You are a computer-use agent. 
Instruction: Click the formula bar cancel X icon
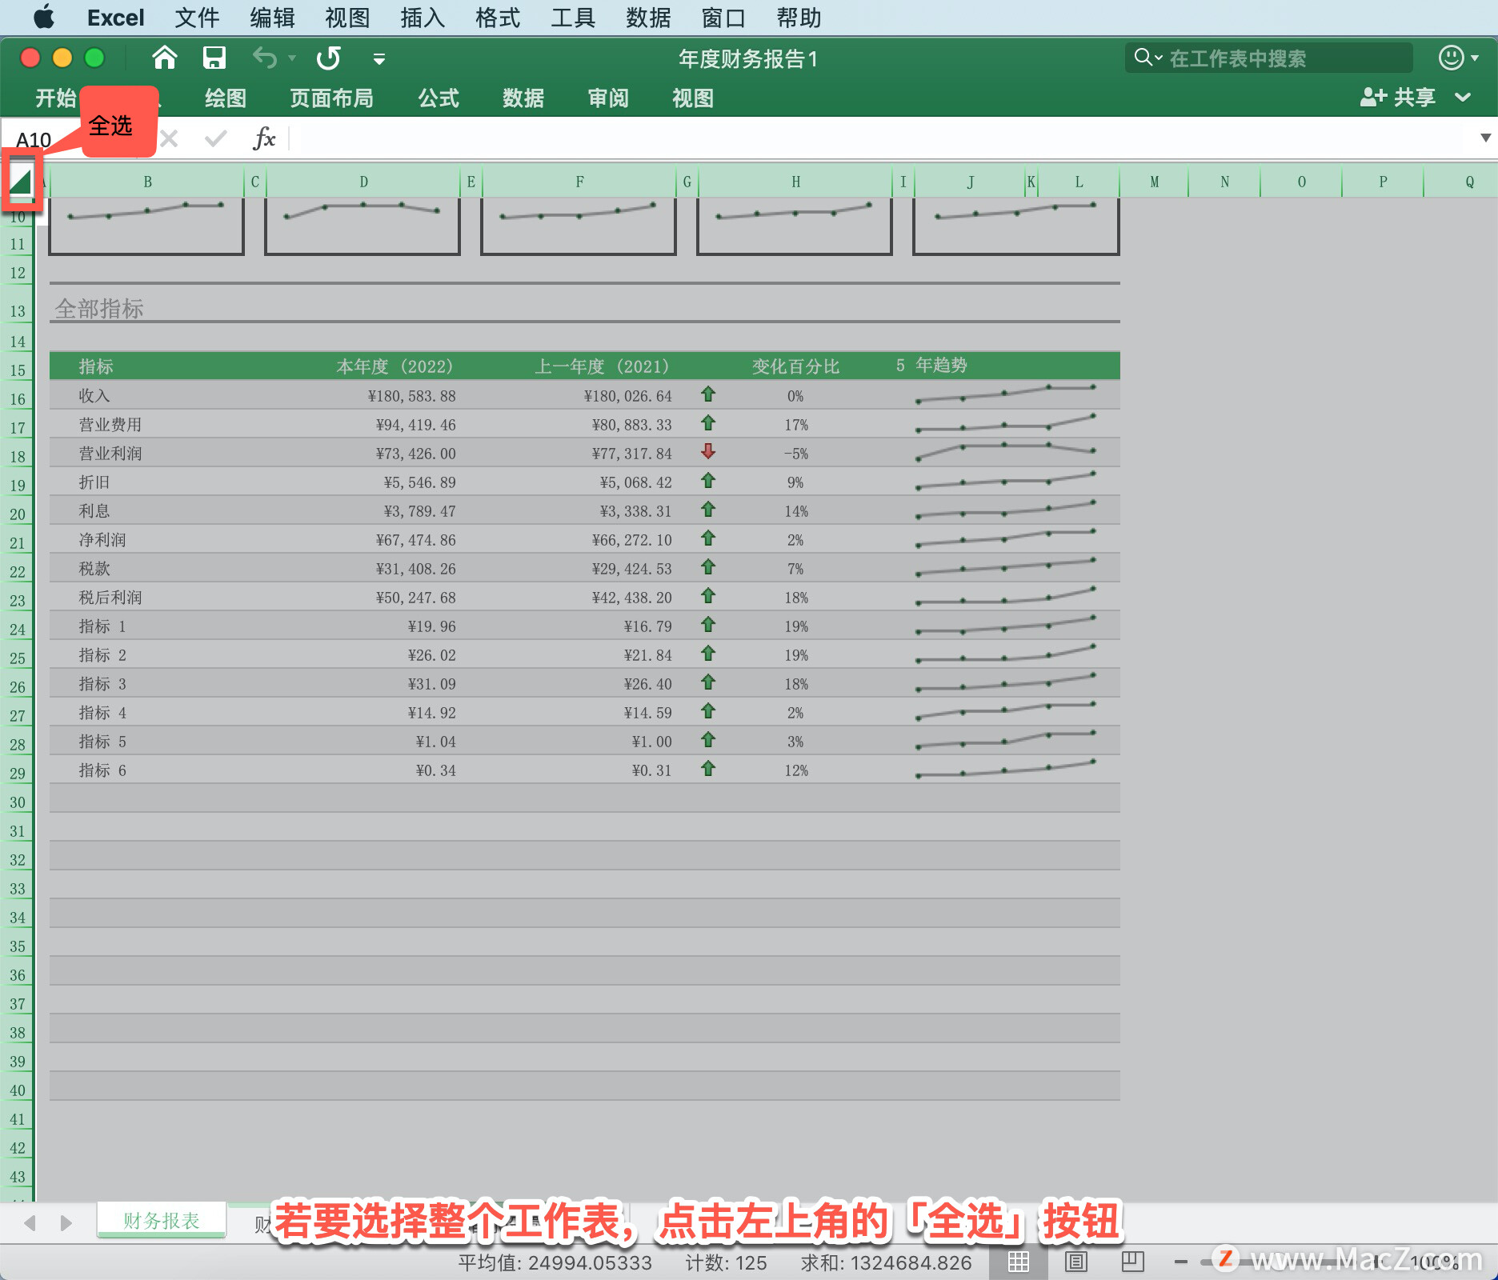(x=169, y=139)
